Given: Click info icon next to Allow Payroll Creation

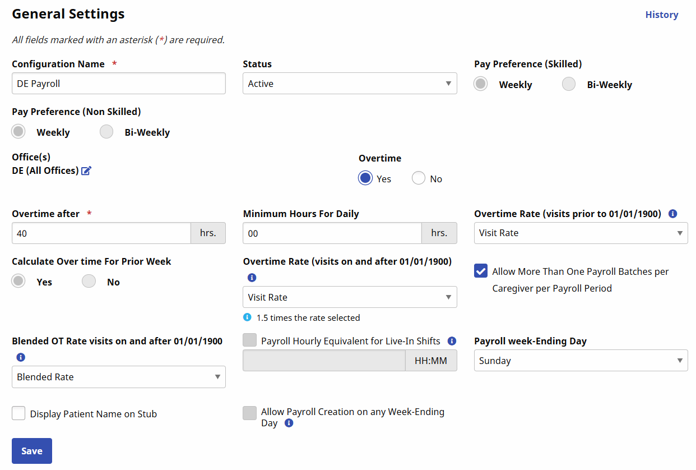Looking at the screenshot, I should pyautogui.click(x=289, y=423).
